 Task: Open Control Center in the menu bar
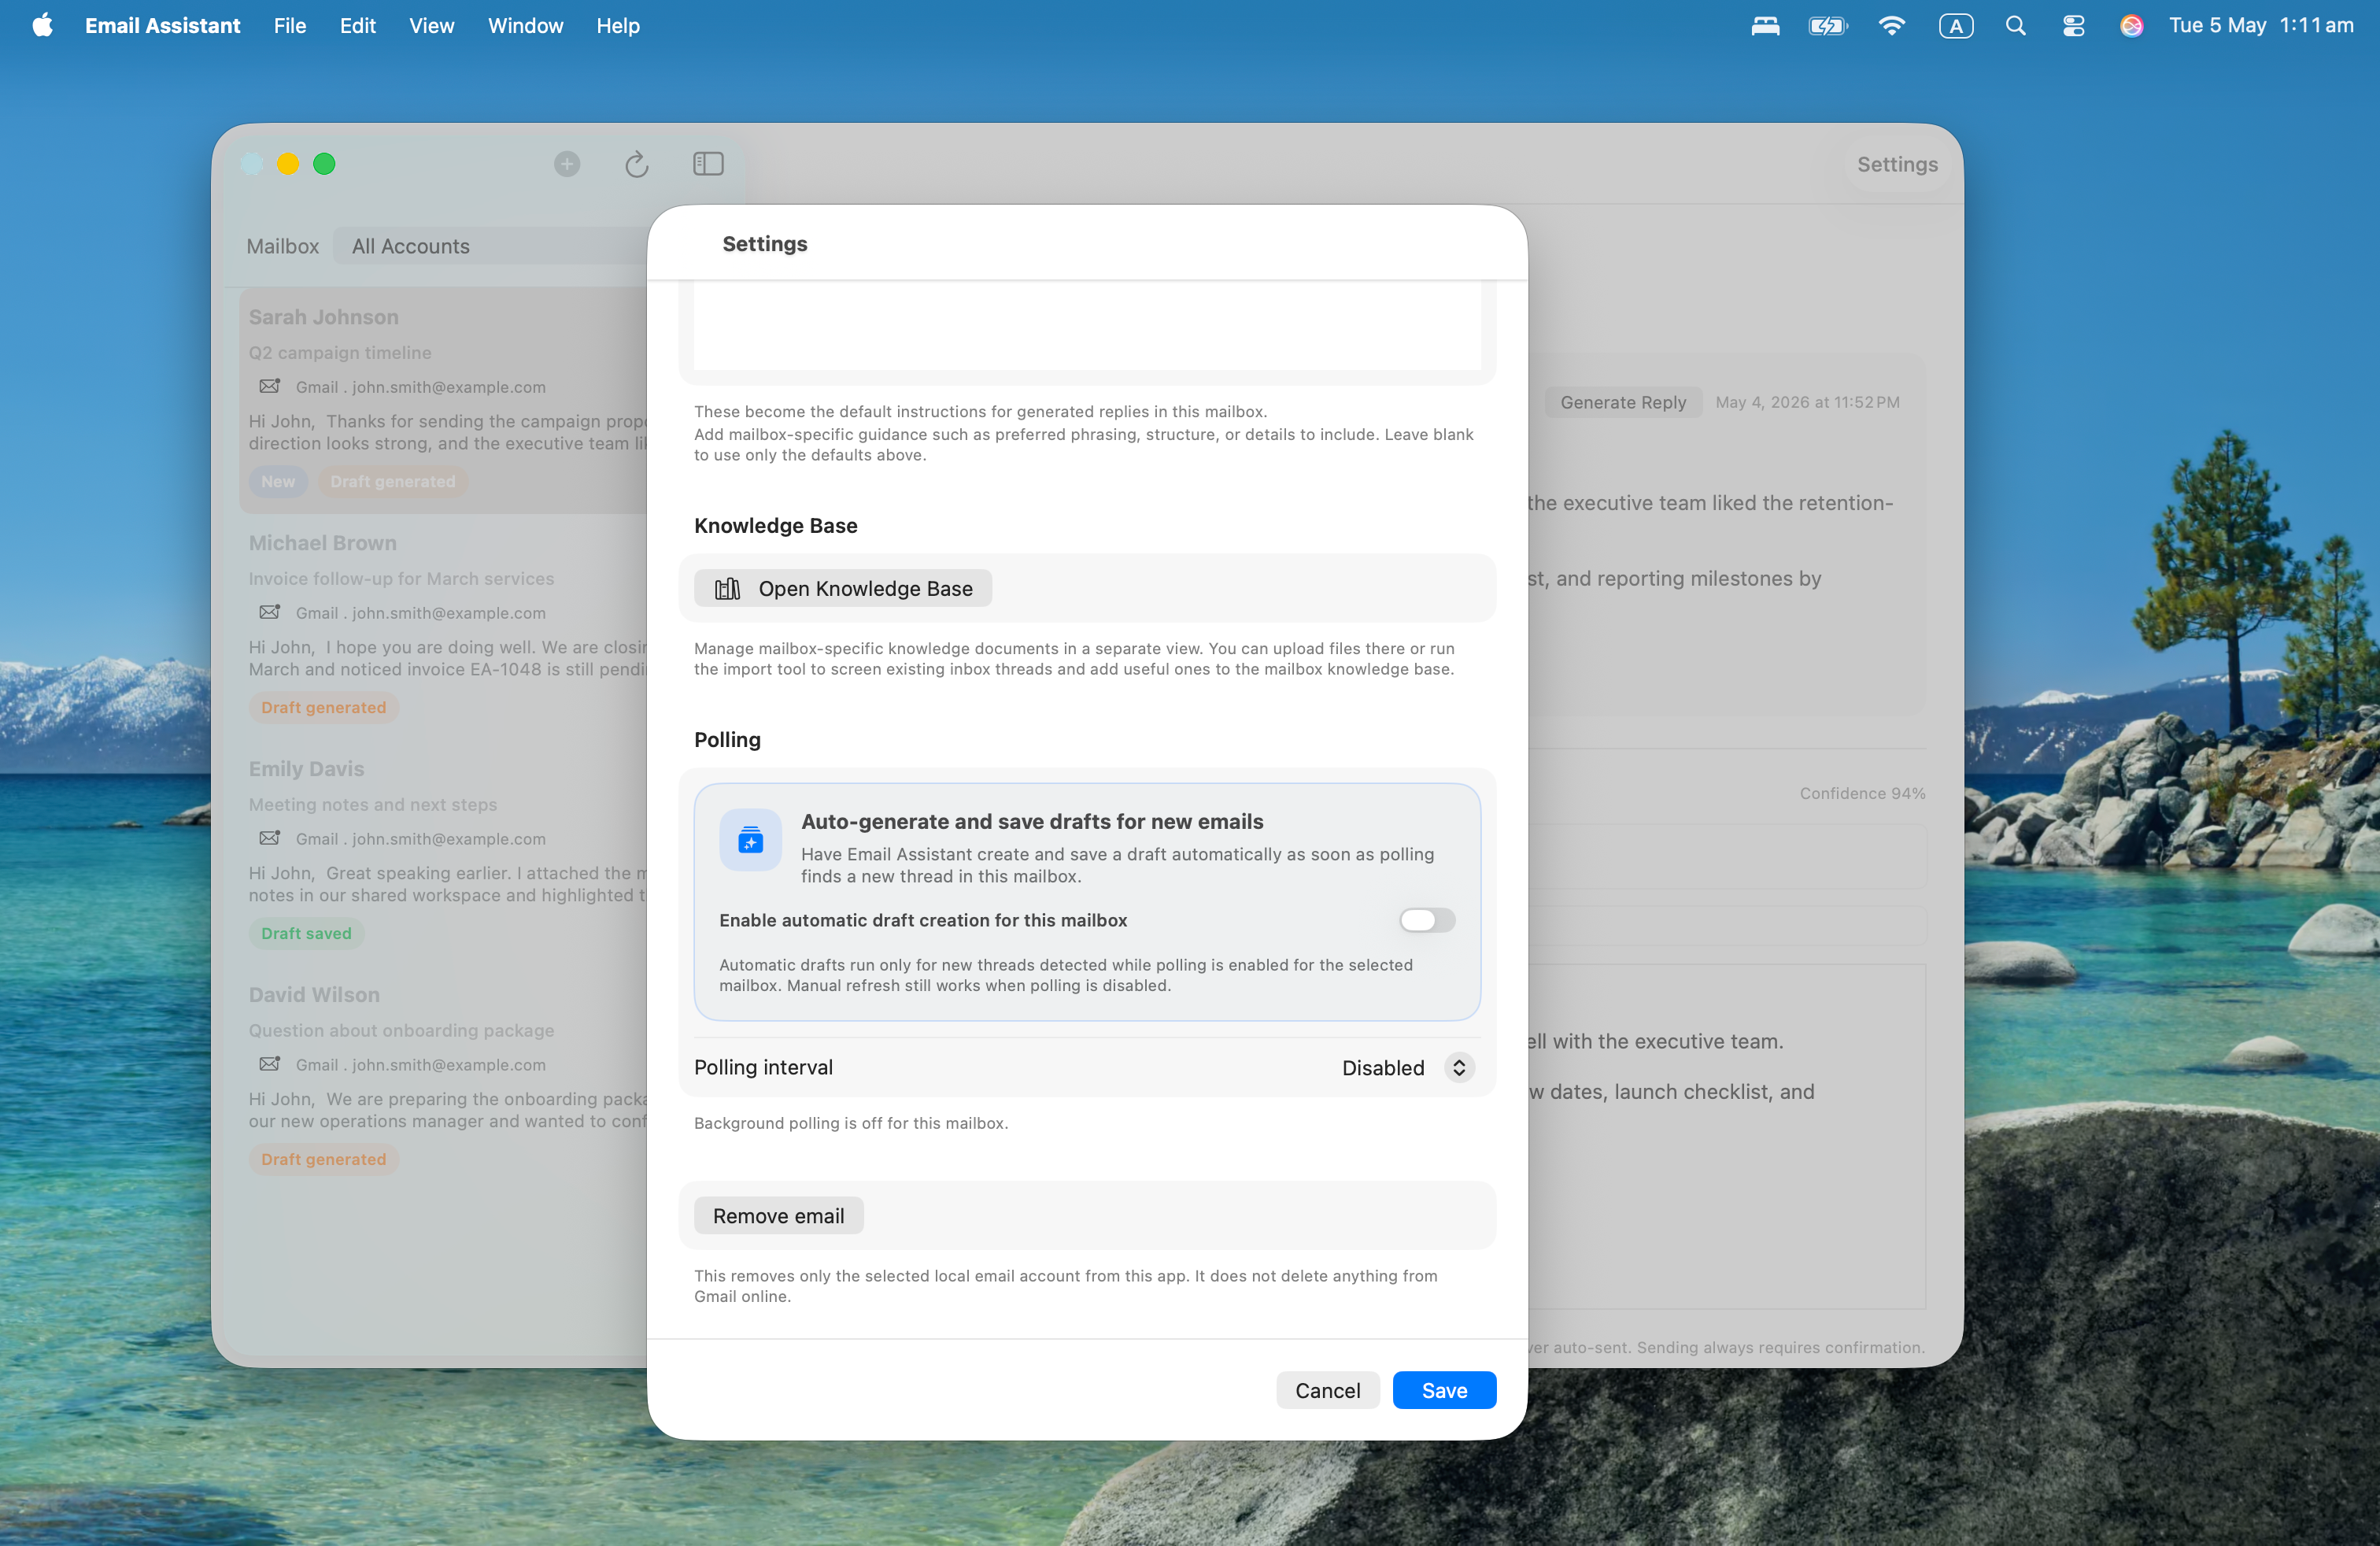click(x=2073, y=26)
